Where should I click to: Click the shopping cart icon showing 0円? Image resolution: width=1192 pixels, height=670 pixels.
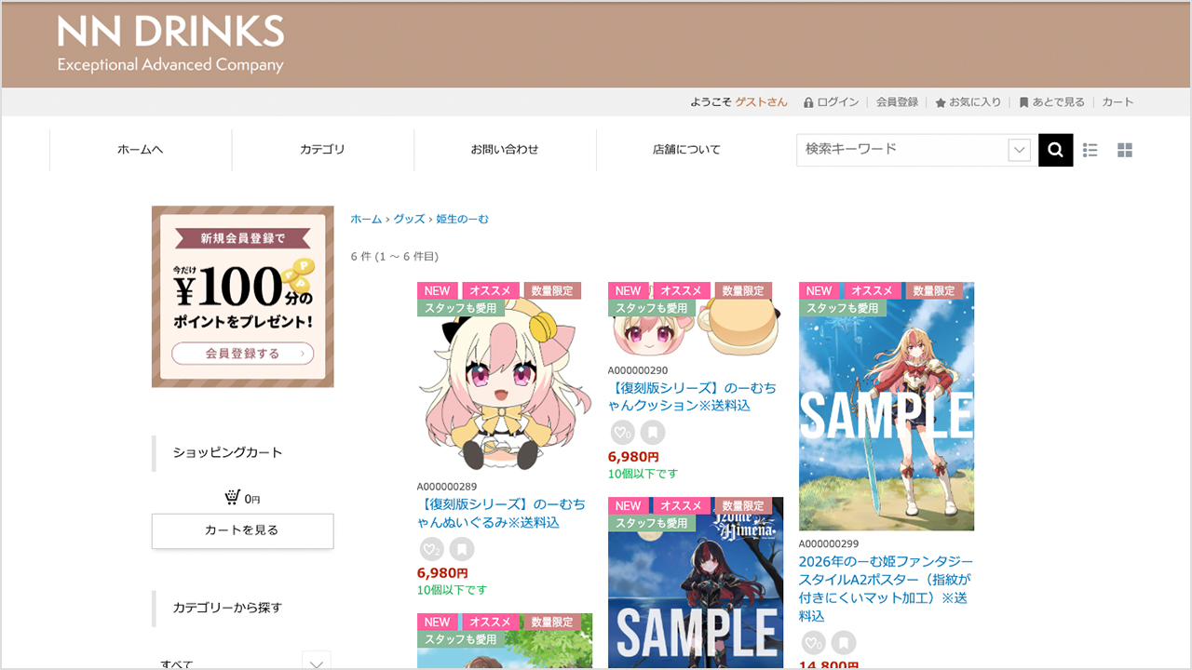(x=232, y=498)
